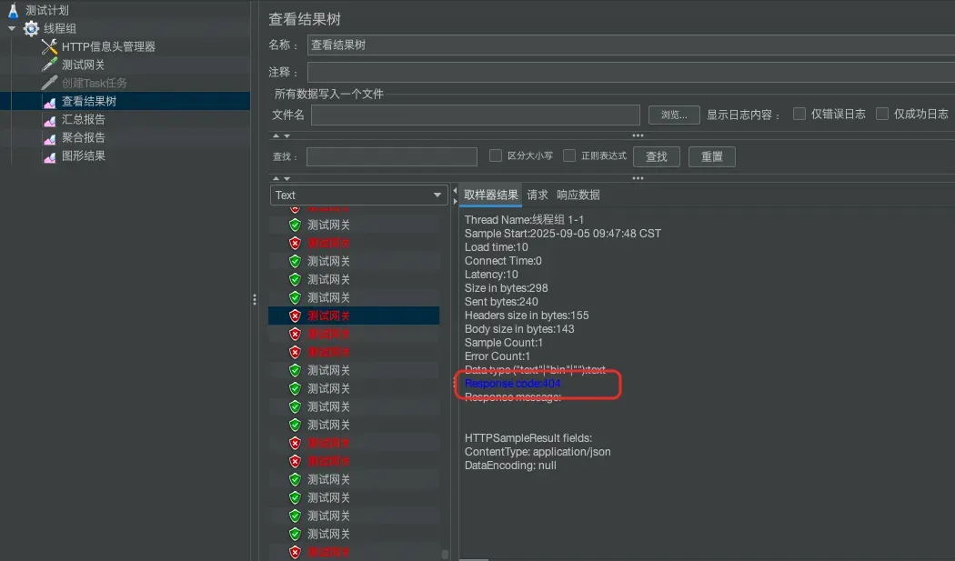The width and height of the screenshot is (955, 561).
Task: Click into the 文件名 input field
Action: point(476,115)
